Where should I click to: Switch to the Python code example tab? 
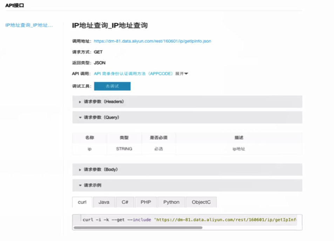(x=171, y=202)
